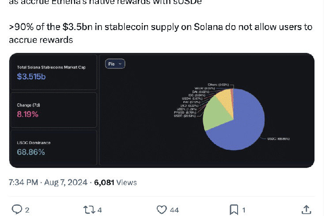The width and height of the screenshot is (329, 216).
Task: Open the share icon for this tweet
Action: point(306,209)
